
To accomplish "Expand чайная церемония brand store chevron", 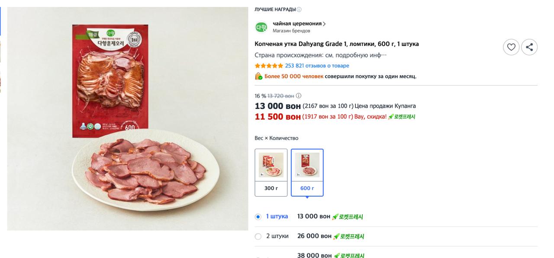I will coord(324,24).
